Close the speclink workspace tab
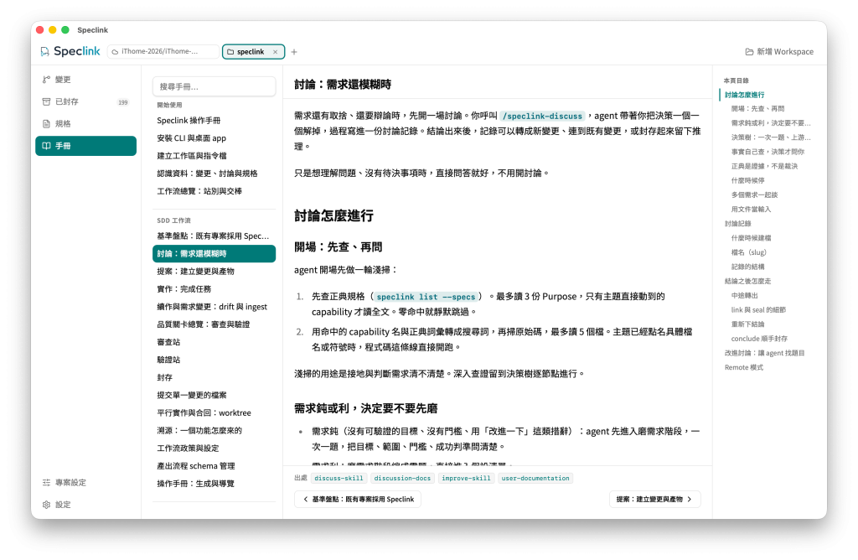858x560 pixels. [275, 52]
